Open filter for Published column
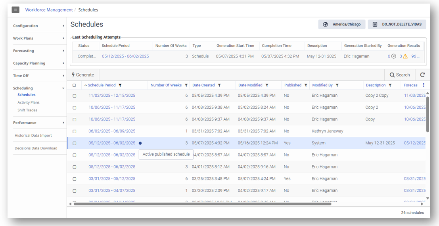Screen dimensions: 439x226 tap(306, 85)
